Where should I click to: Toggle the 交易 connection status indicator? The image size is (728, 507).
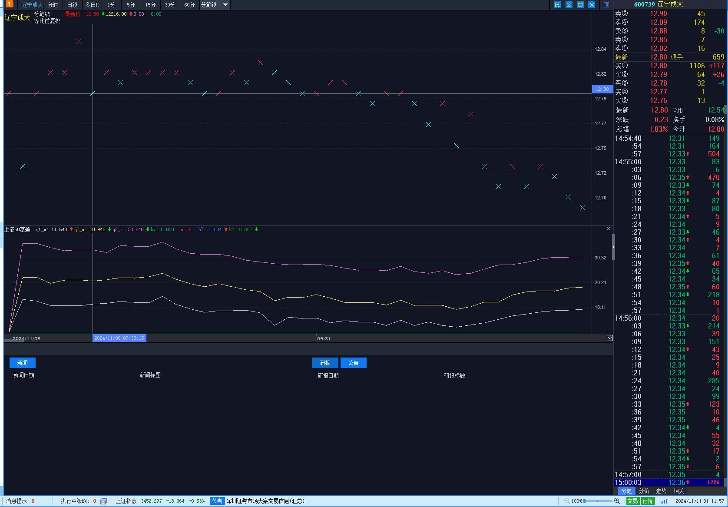[632, 501]
